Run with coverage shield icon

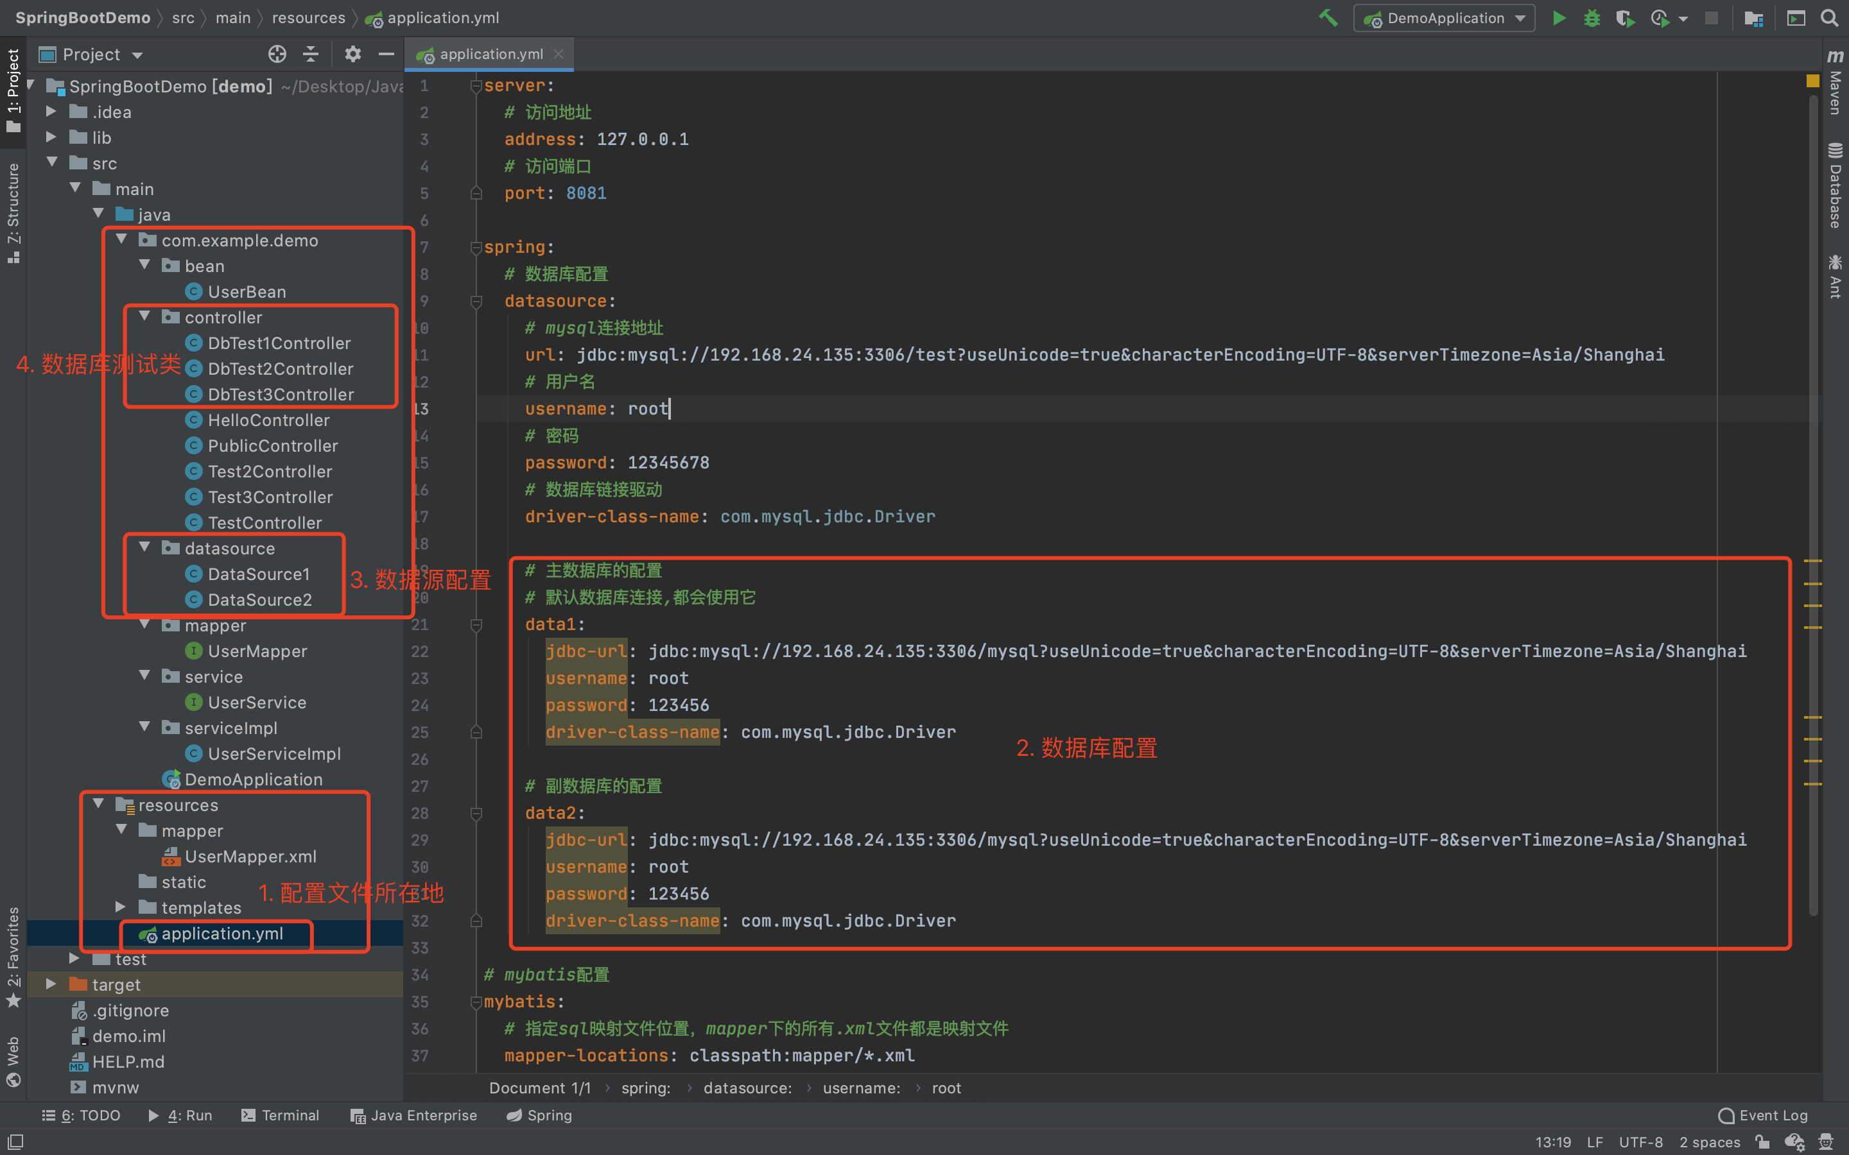click(1624, 17)
